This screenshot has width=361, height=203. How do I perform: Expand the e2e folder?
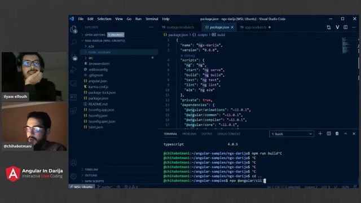coord(119,46)
